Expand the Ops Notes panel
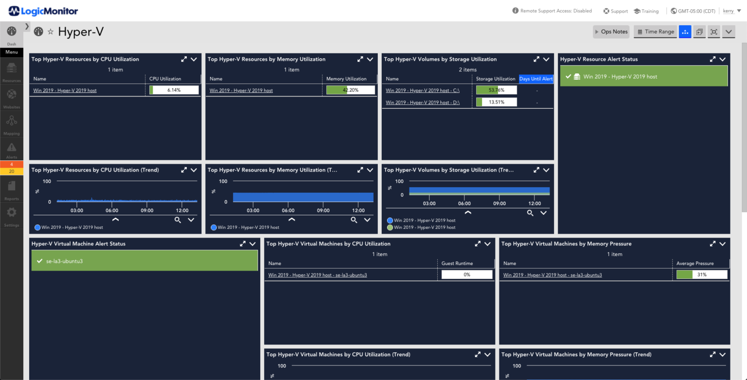Image resolution: width=747 pixels, height=380 pixels. pos(611,31)
